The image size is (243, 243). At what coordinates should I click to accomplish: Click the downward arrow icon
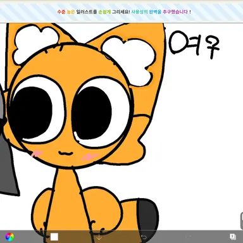tap(99, 237)
